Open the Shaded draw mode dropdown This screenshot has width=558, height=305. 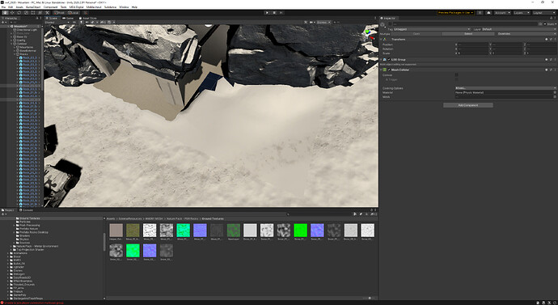point(57,22)
